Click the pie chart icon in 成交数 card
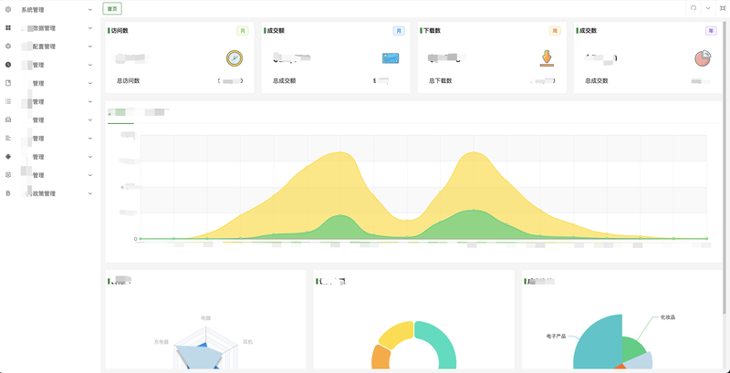Image resolution: width=730 pixels, height=373 pixels. (x=703, y=58)
